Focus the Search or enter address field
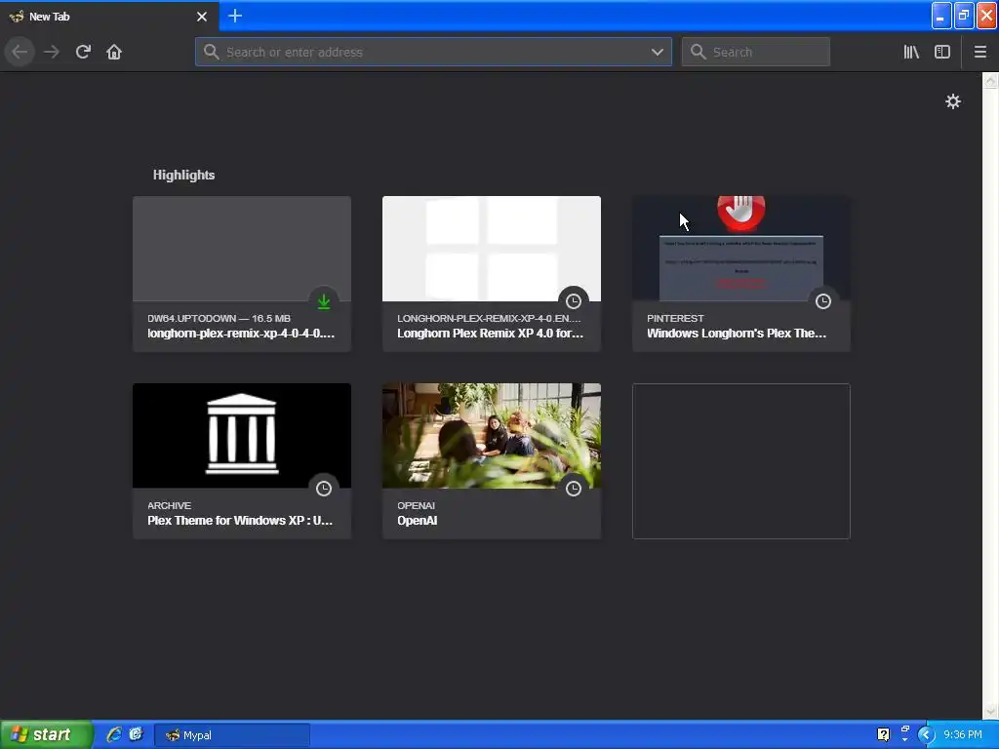Viewport: 999px width, 749px height. (433, 52)
